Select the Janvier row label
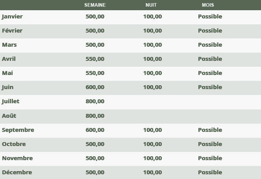The image size is (261, 179). (x=12, y=16)
